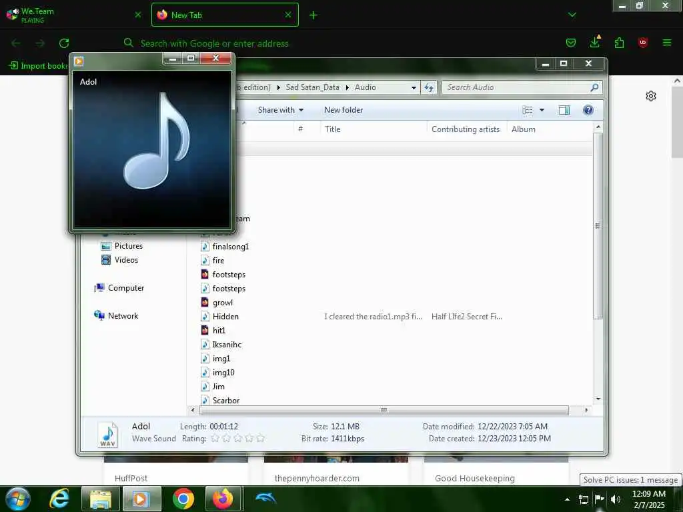Click the file list vertical scrollbar
Screen dimensions: 683x512
tap(598, 226)
